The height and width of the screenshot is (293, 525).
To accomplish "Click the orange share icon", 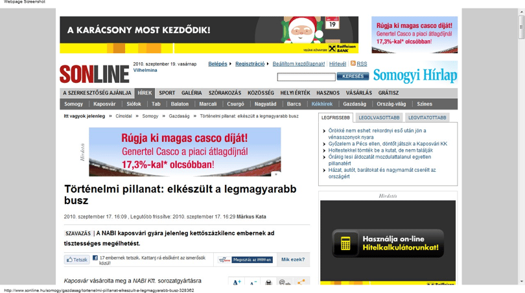I will [301, 283].
